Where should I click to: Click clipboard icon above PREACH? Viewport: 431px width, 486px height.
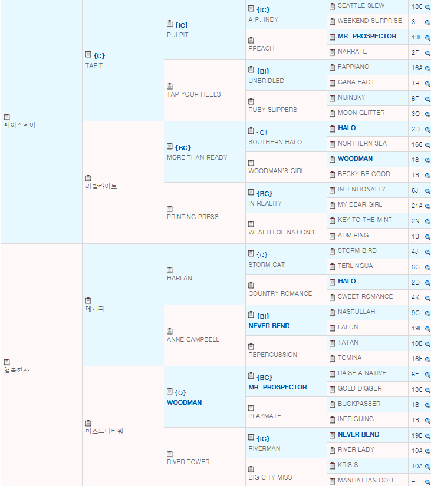(x=251, y=40)
